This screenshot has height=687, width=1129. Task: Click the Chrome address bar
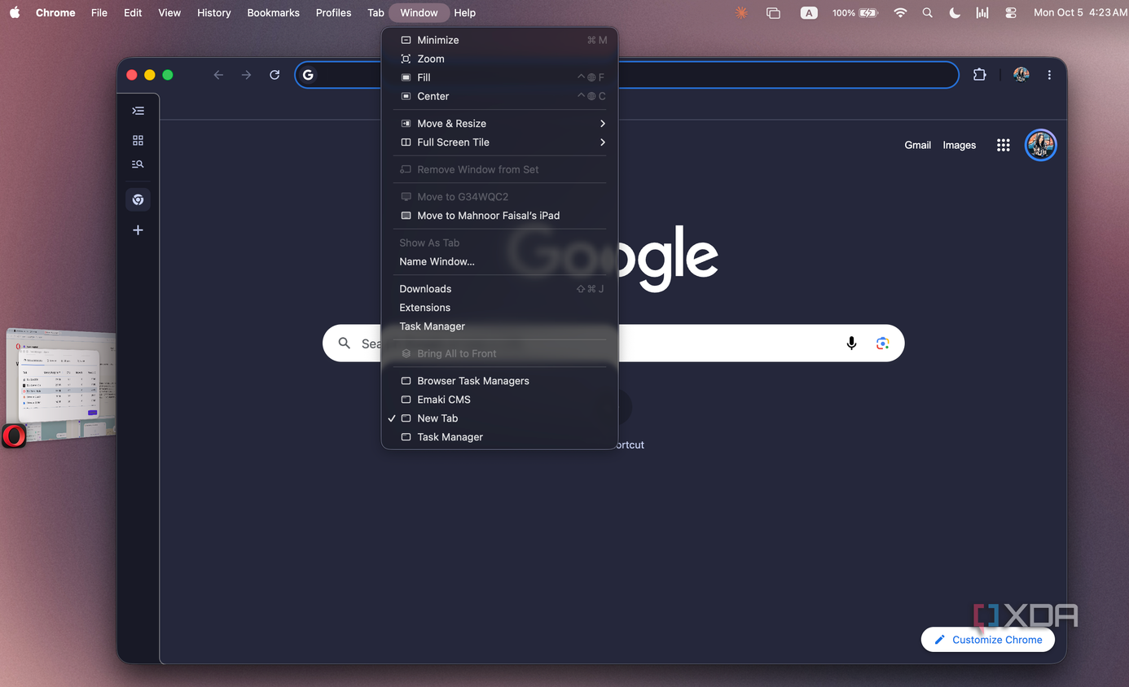[626, 75]
